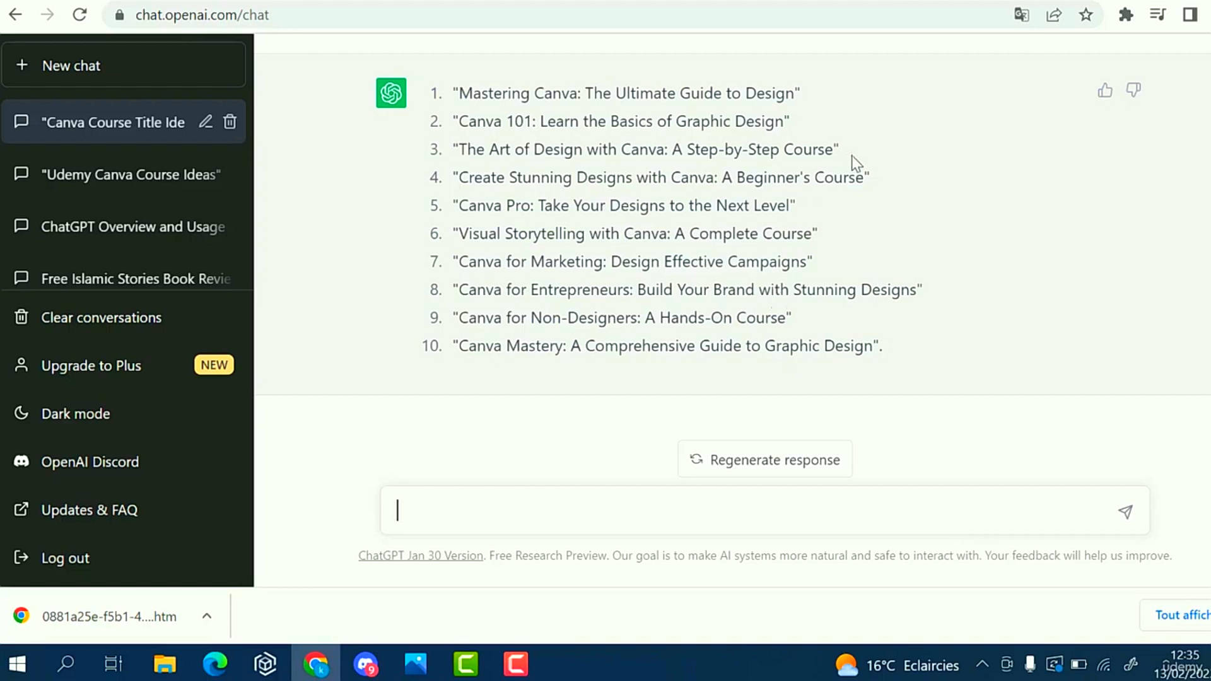1211x681 pixels.
Task: Click the title "Canva 101: Learn the Basics of Graphic Design"
Action: (621, 121)
